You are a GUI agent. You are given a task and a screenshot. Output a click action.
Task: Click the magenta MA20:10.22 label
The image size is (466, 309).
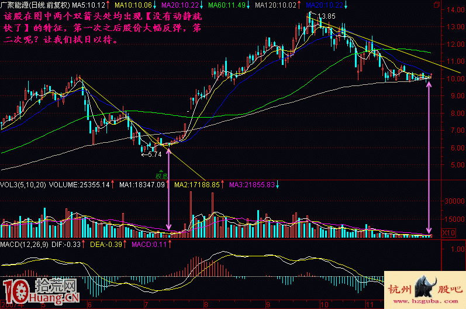[x=180, y=5]
